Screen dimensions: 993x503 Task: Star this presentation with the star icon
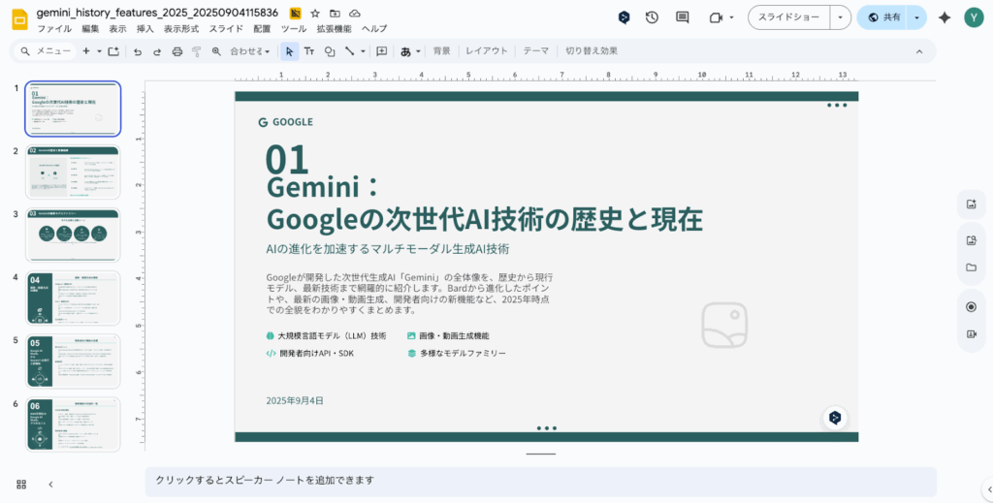point(315,14)
